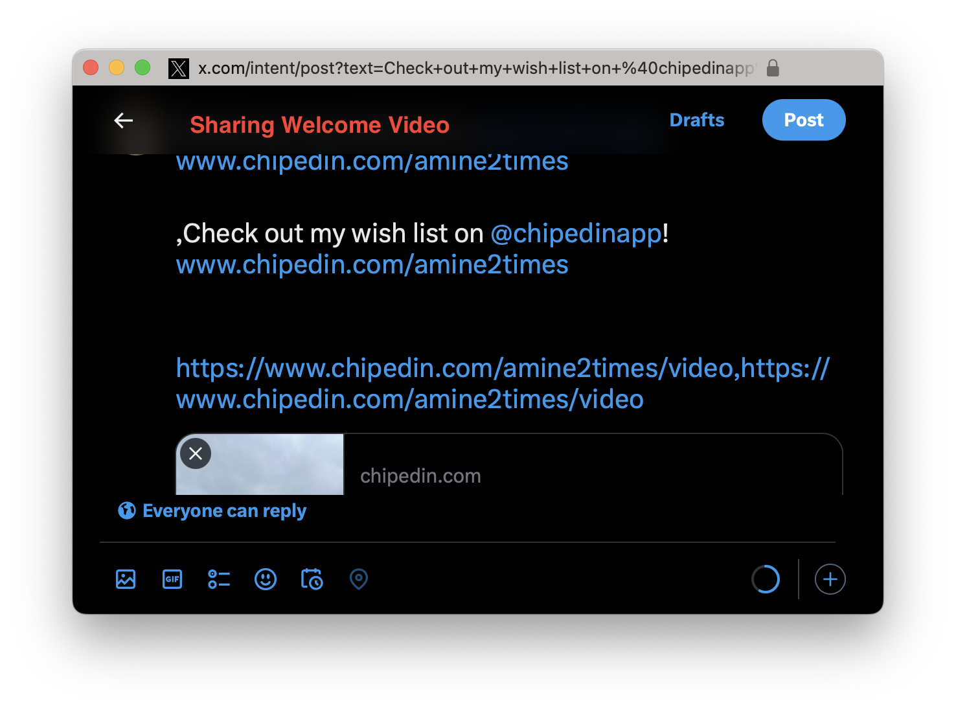The width and height of the screenshot is (956, 710).
Task: Click the URL in the address bar
Action: click(476, 68)
